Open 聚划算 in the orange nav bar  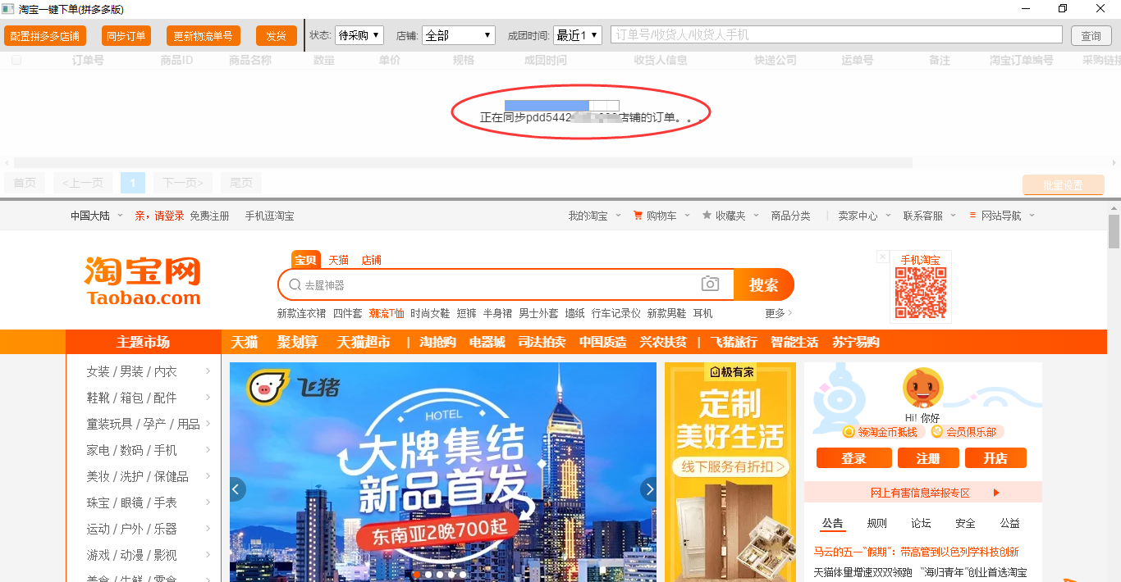(x=297, y=342)
